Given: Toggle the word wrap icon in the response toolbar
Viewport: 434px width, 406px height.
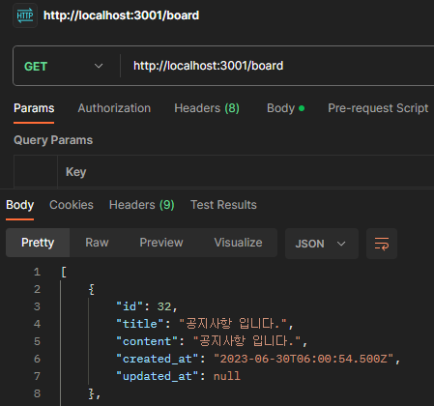Looking at the screenshot, I should click(382, 244).
